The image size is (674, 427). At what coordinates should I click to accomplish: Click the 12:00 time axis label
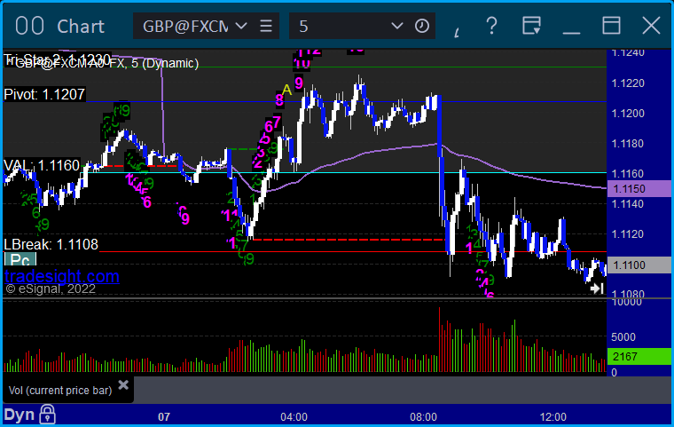(x=553, y=416)
